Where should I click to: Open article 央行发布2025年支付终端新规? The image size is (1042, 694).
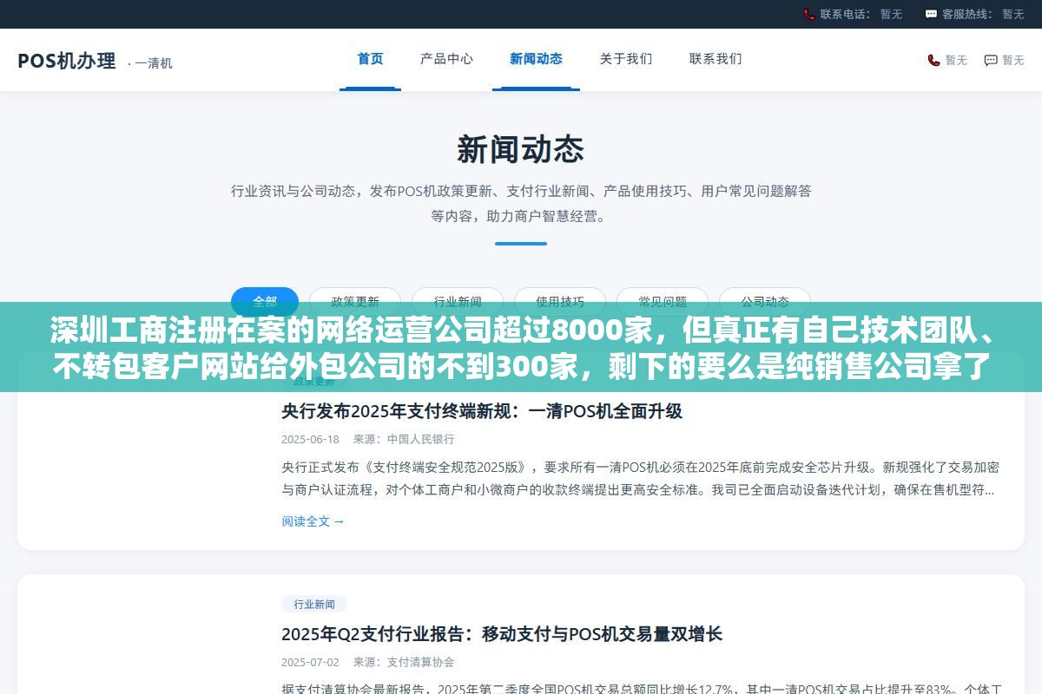coord(482,411)
